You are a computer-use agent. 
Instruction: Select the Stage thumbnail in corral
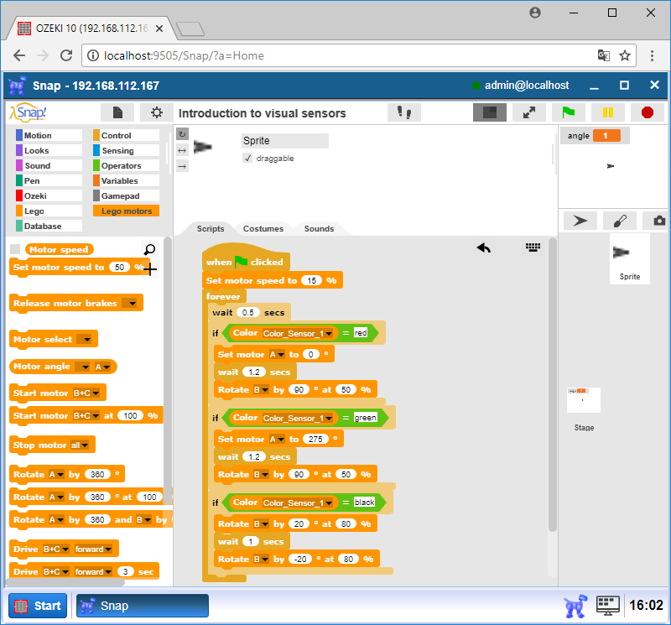(x=584, y=400)
